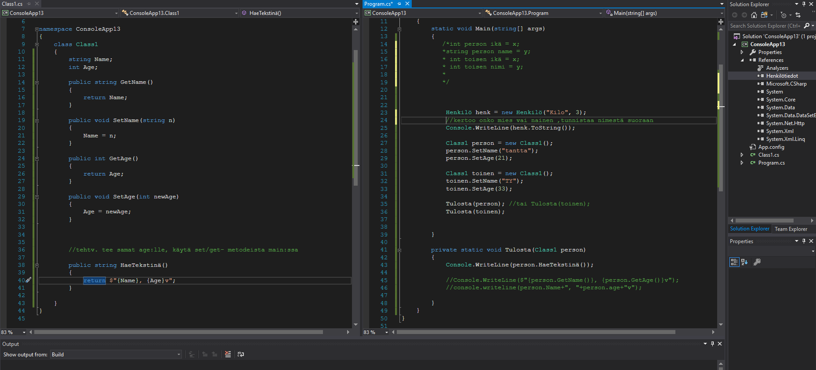Screen dimensions: 816x370
Task: Pin the Solution Explorer panel
Action: pos(804,4)
